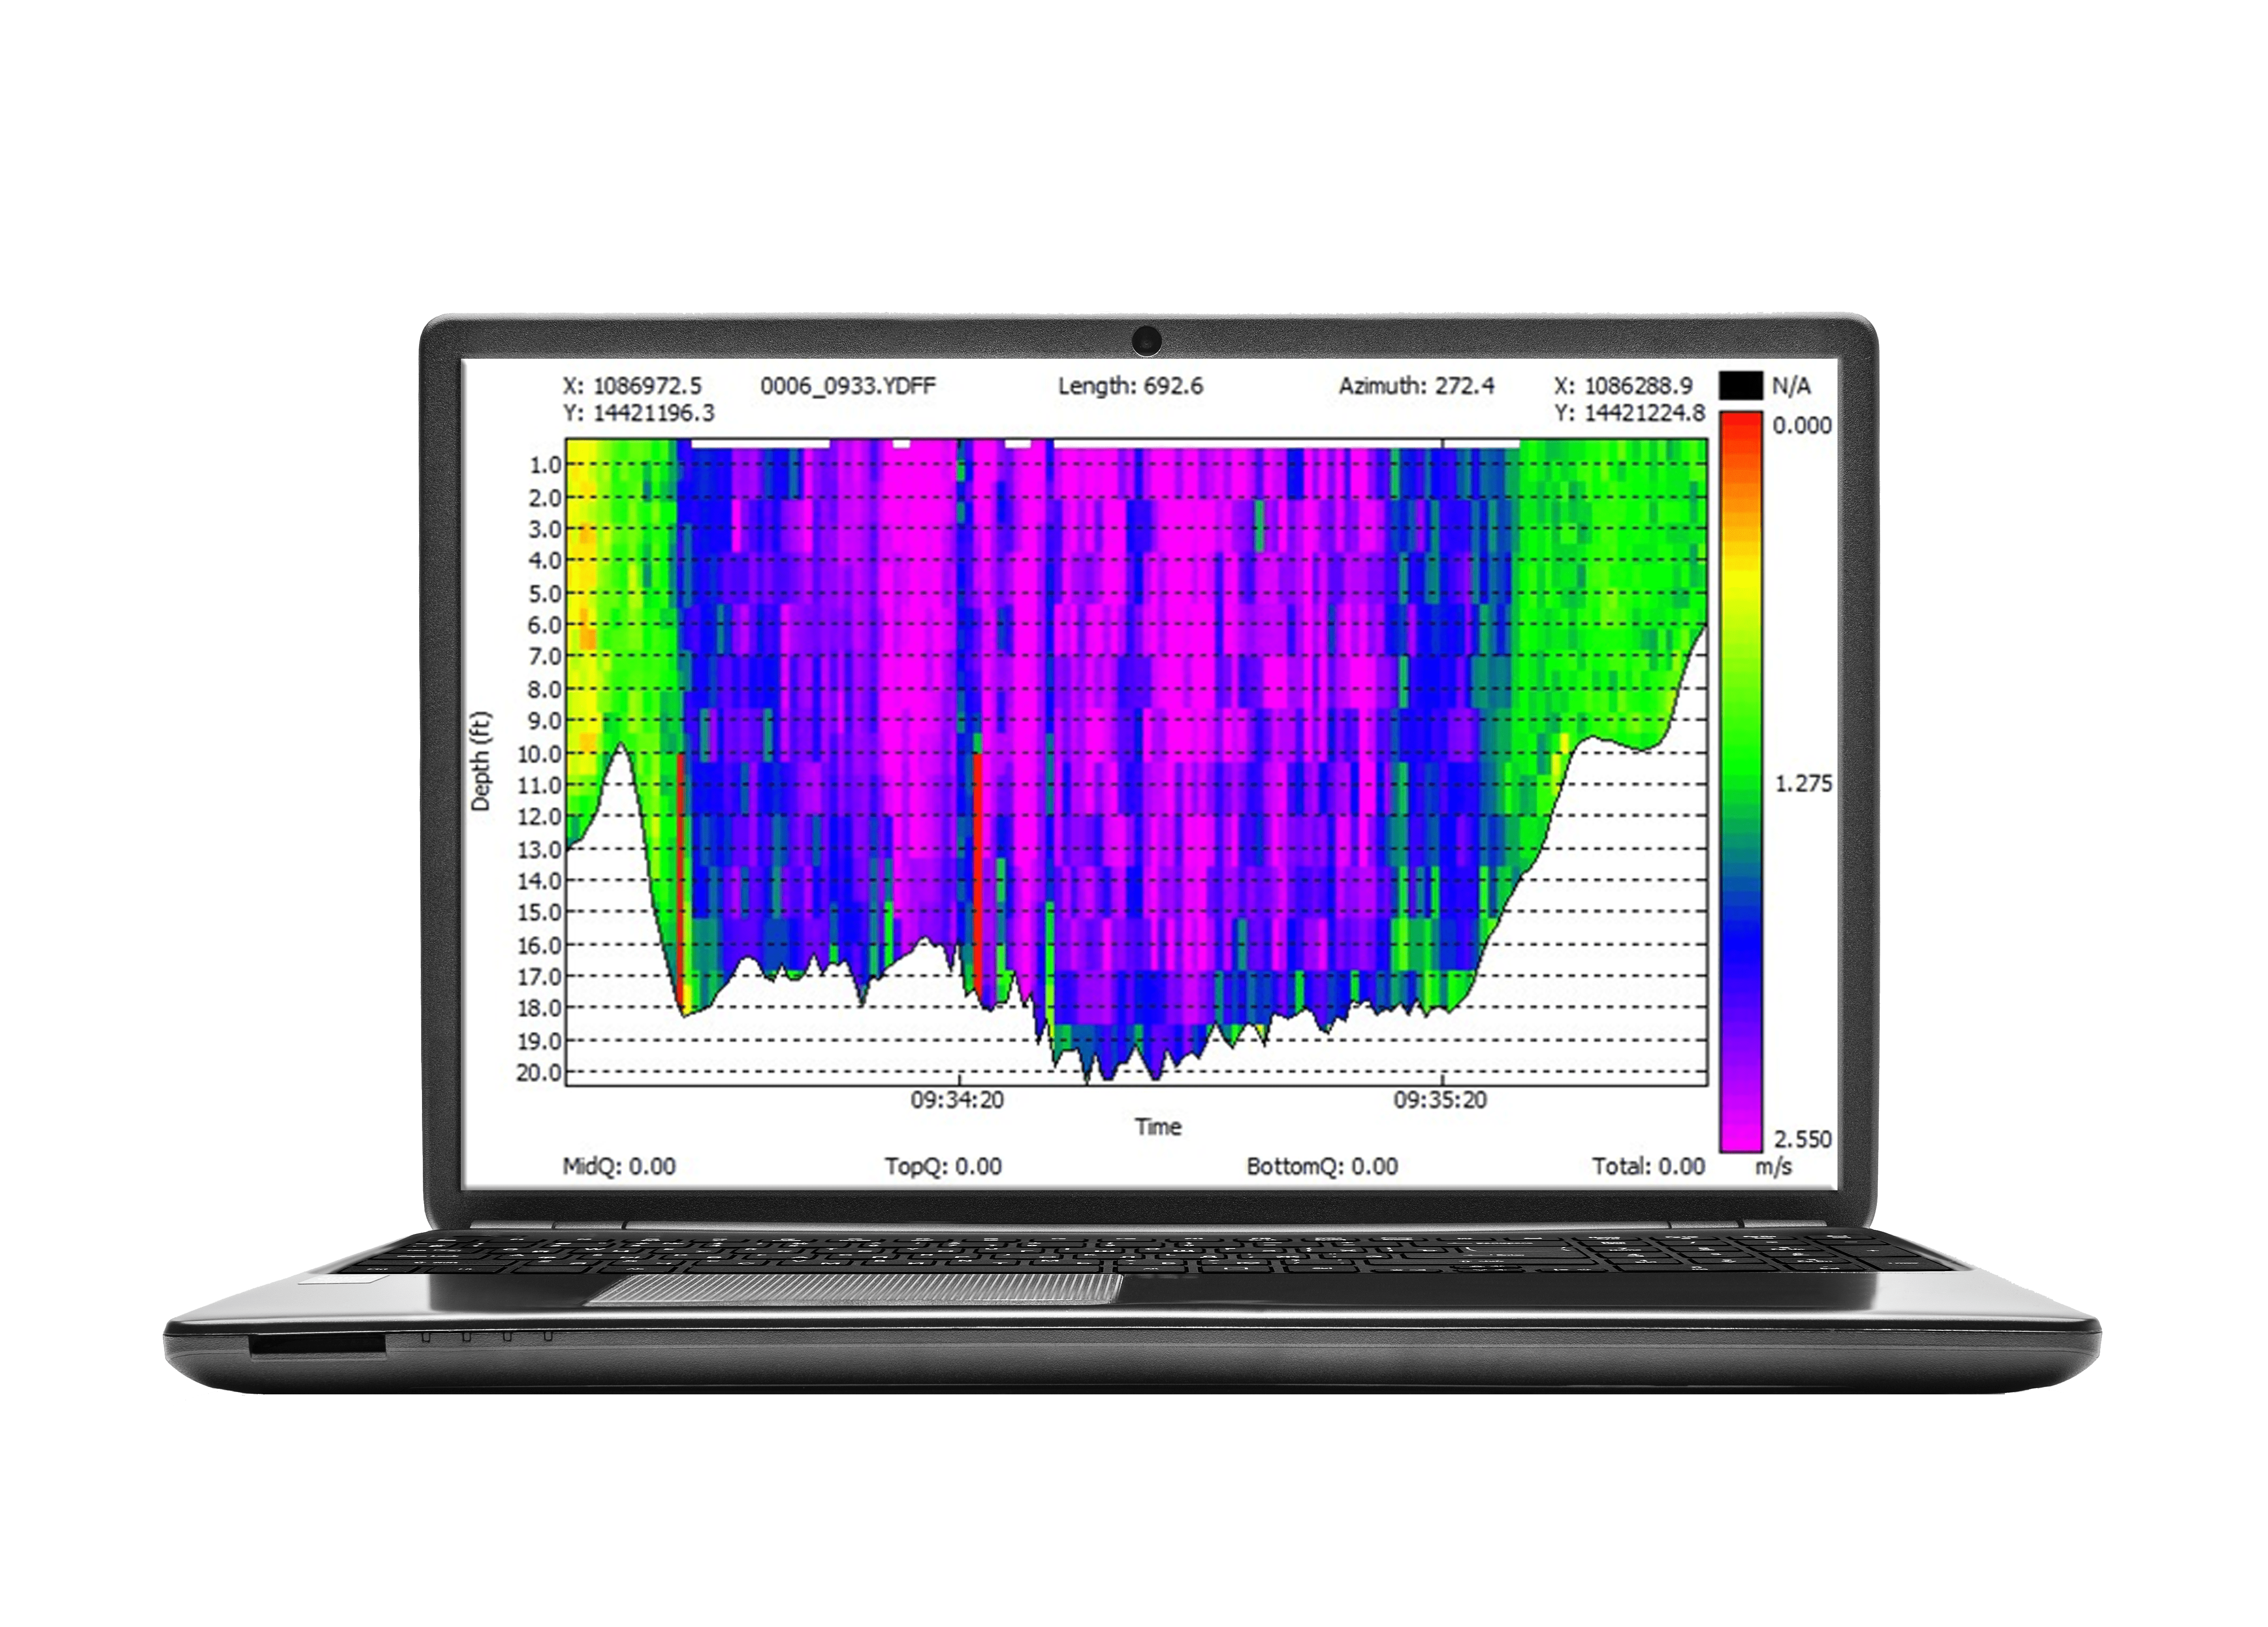
Task: Click the starting 'Y: 14421196.3' coordinate
Action: coord(639,413)
